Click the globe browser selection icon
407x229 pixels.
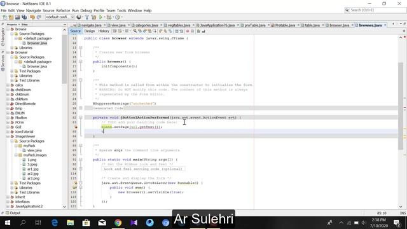click(x=79, y=17)
